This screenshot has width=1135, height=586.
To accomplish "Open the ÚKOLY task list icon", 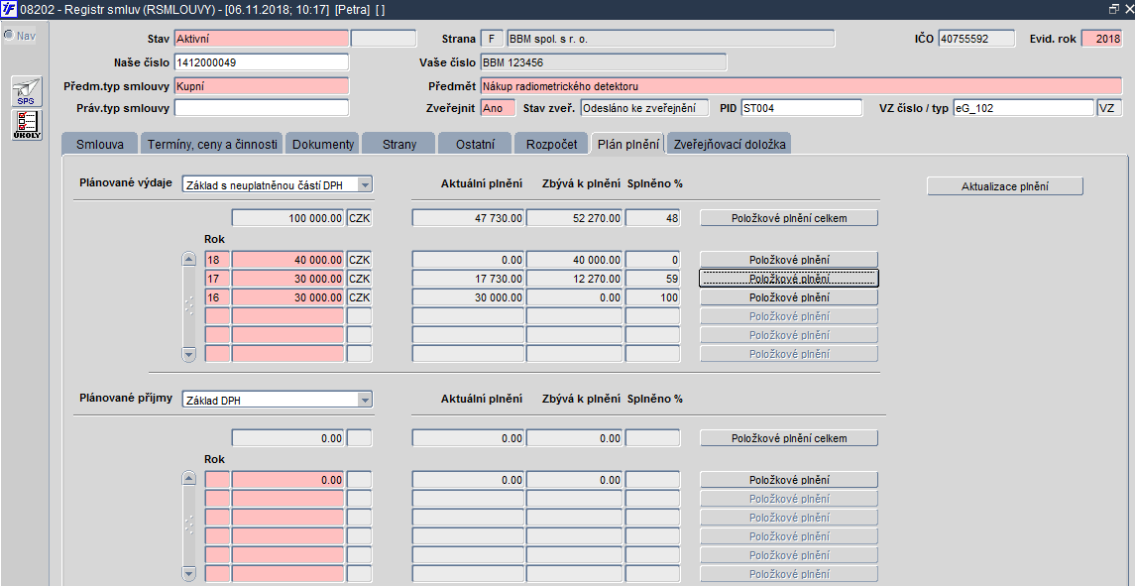I will (x=27, y=125).
